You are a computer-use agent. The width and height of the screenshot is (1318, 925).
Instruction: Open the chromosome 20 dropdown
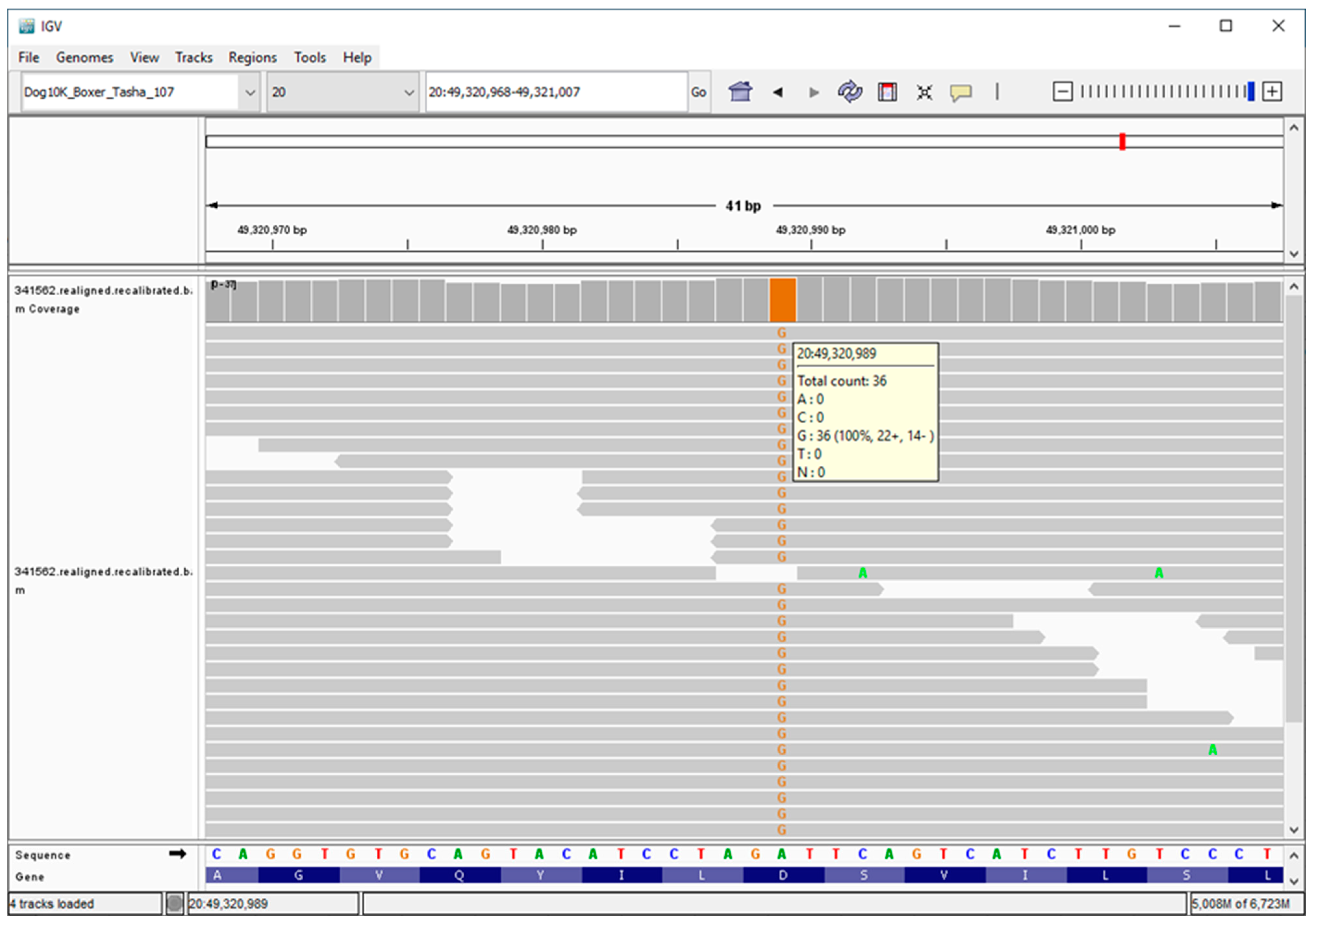(409, 92)
